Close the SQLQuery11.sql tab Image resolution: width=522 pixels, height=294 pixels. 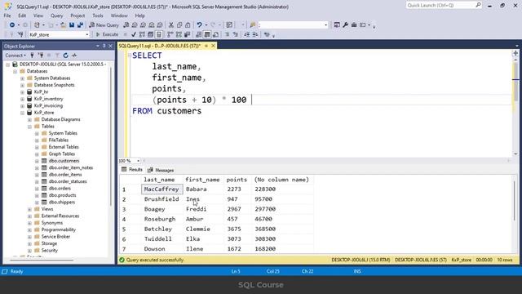coord(213,46)
